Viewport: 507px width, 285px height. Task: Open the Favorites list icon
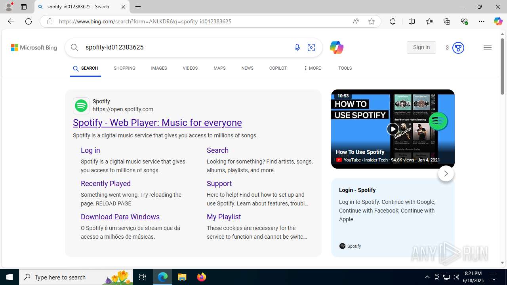click(x=429, y=21)
